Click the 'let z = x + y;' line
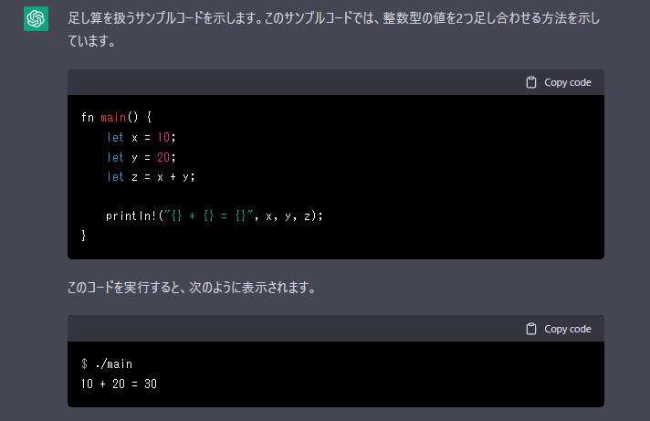Screen dimensions: 650x421 pos(151,176)
